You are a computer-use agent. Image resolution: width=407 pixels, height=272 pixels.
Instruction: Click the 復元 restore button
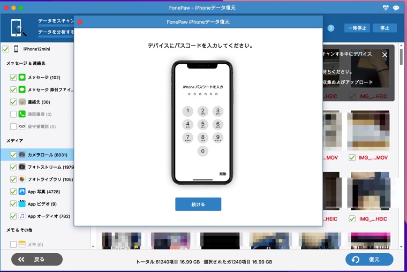pos(369,259)
